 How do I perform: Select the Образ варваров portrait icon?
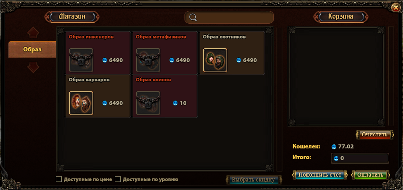[x=81, y=103]
